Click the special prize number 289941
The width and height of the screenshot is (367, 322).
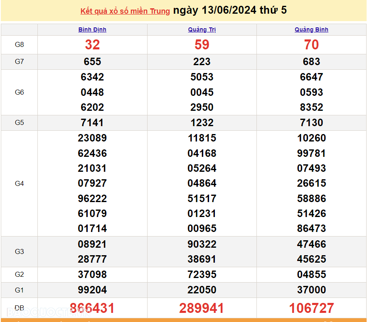click(202, 308)
